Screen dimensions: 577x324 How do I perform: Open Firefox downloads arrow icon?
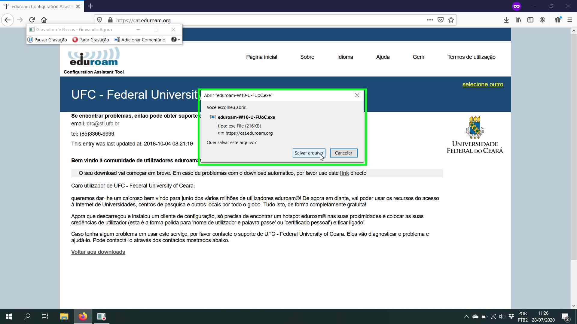tap(506, 20)
